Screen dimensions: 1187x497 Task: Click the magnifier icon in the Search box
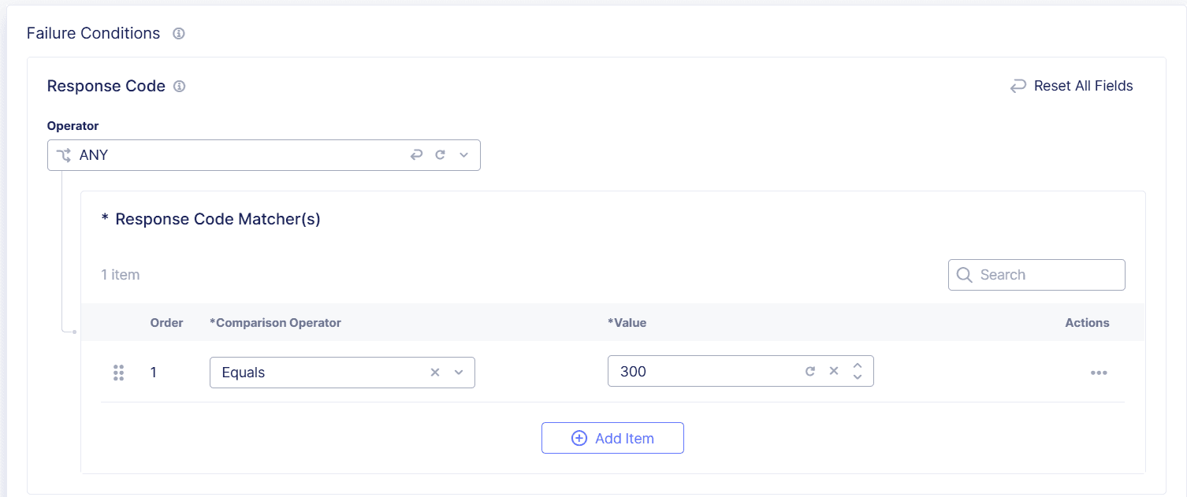pyautogui.click(x=964, y=274)
